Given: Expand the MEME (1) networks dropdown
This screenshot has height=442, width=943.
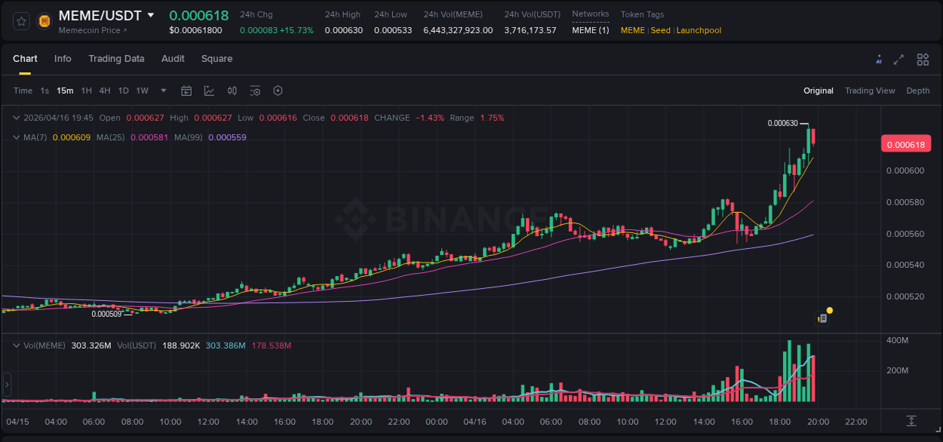Looking at the screenshot, I should tap(590, 30).
